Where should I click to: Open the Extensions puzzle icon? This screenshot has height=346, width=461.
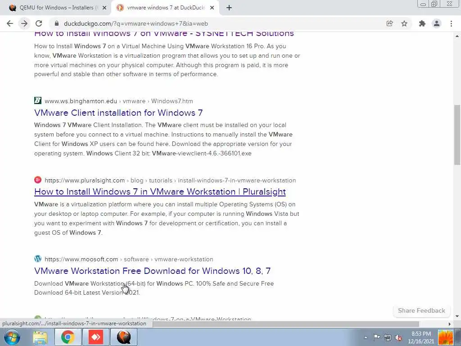[422, 23]
